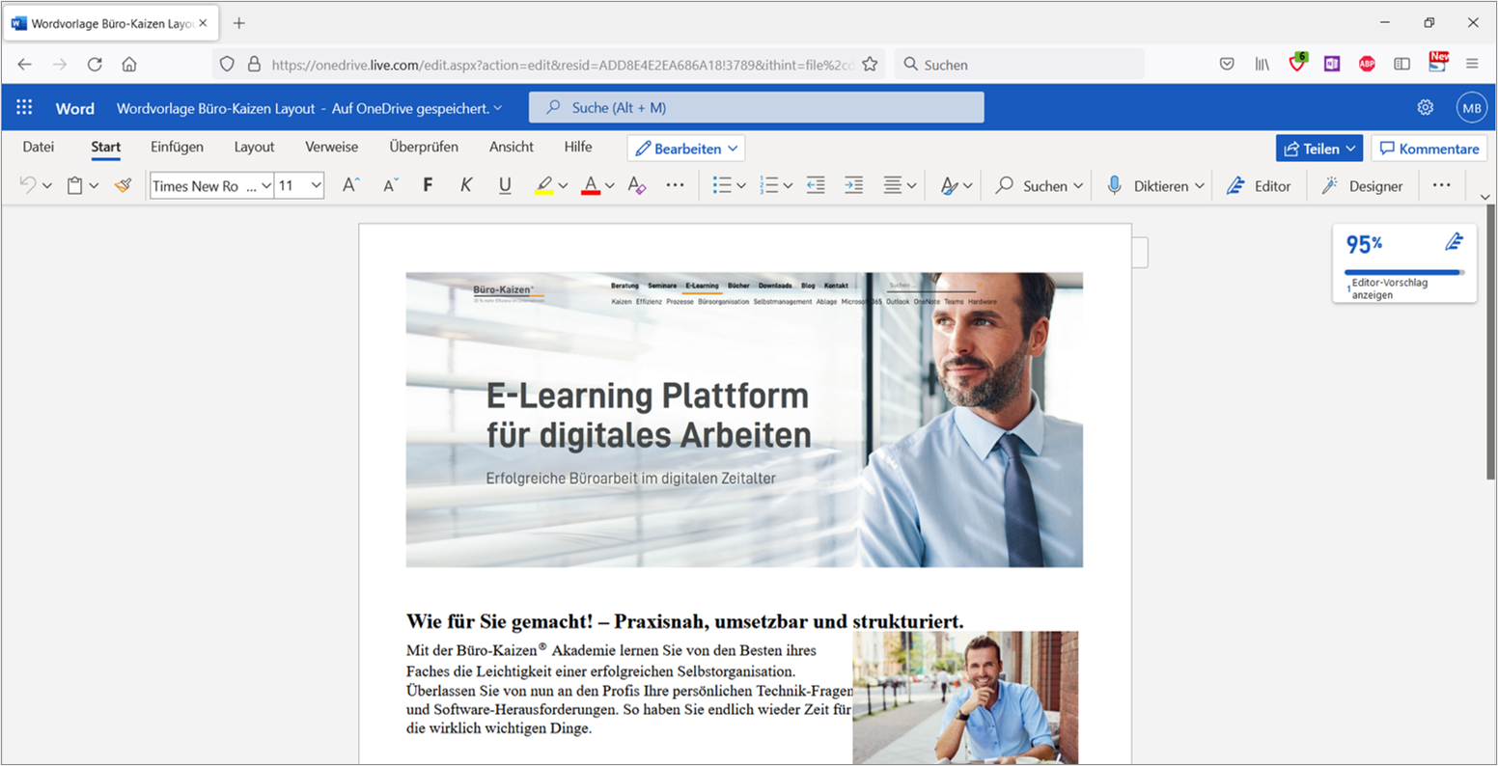Close the Wordvorlage Büro-Kaizen browser tab
Image resolution: width=1498 pixels, height=766 pixels.
click(x=203, y=22)
